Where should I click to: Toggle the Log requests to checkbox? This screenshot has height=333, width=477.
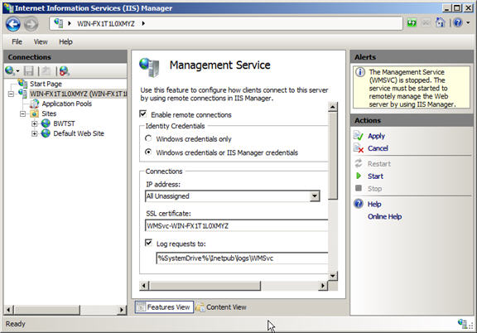click(x=148, y=243)
